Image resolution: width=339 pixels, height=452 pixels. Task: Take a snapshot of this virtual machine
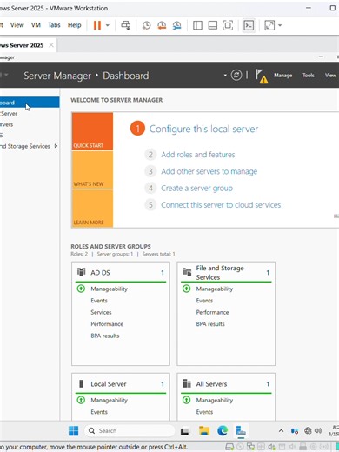tap(147, 25)
